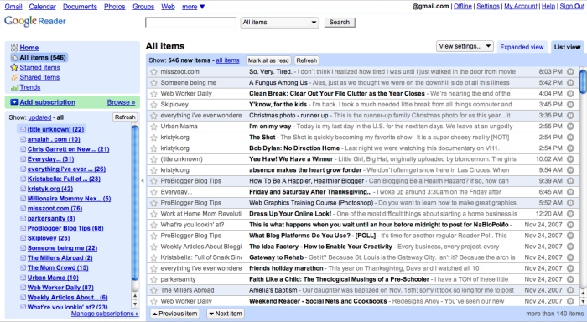Click the Sign Out link
Viewport: 587px width, 322px height.
click(572, 7)
